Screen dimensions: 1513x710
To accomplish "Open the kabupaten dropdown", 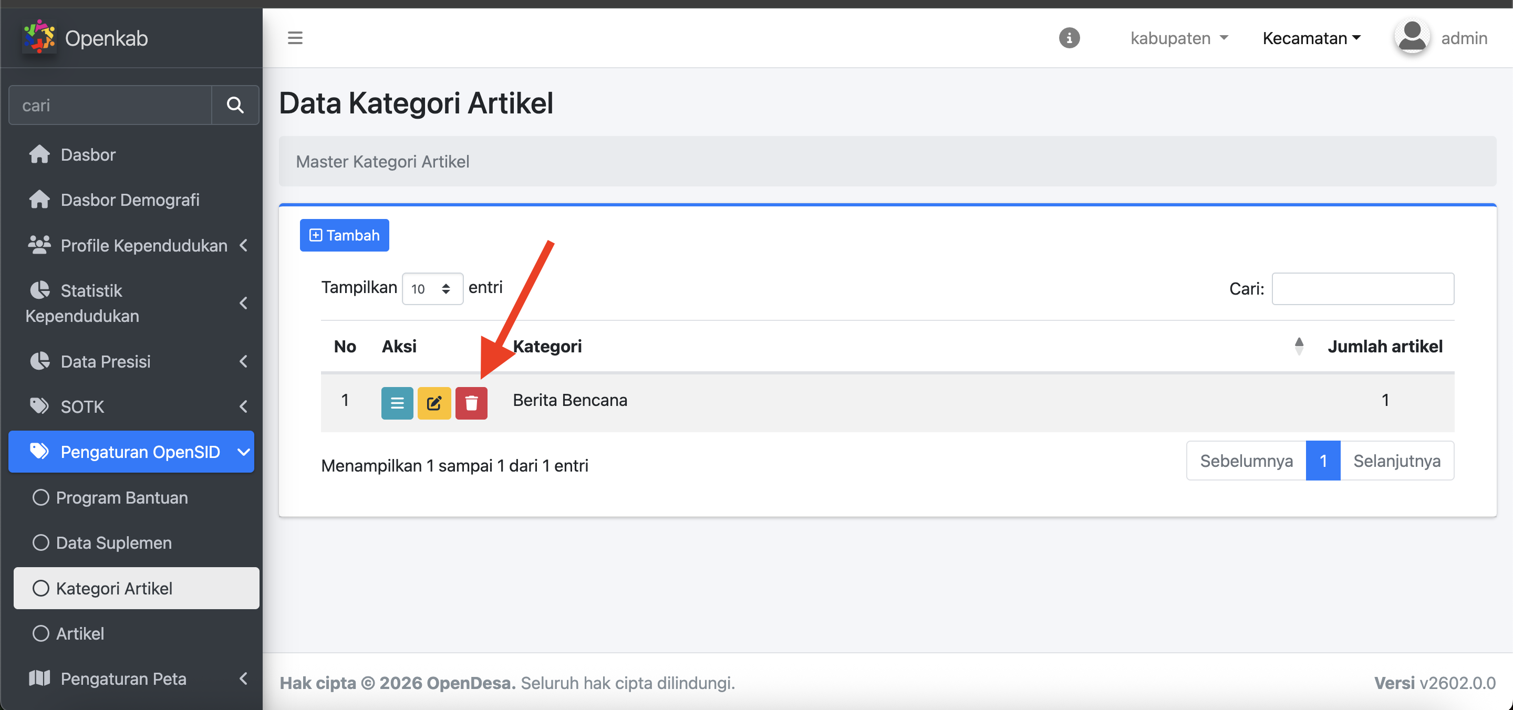I will click(1179, 38).
